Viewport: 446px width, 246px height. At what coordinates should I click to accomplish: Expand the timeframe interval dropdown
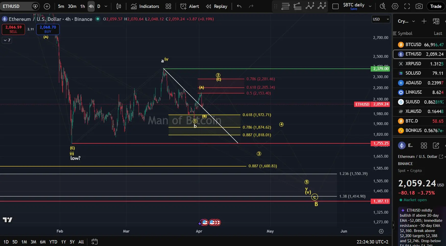(x=106, y=6)
